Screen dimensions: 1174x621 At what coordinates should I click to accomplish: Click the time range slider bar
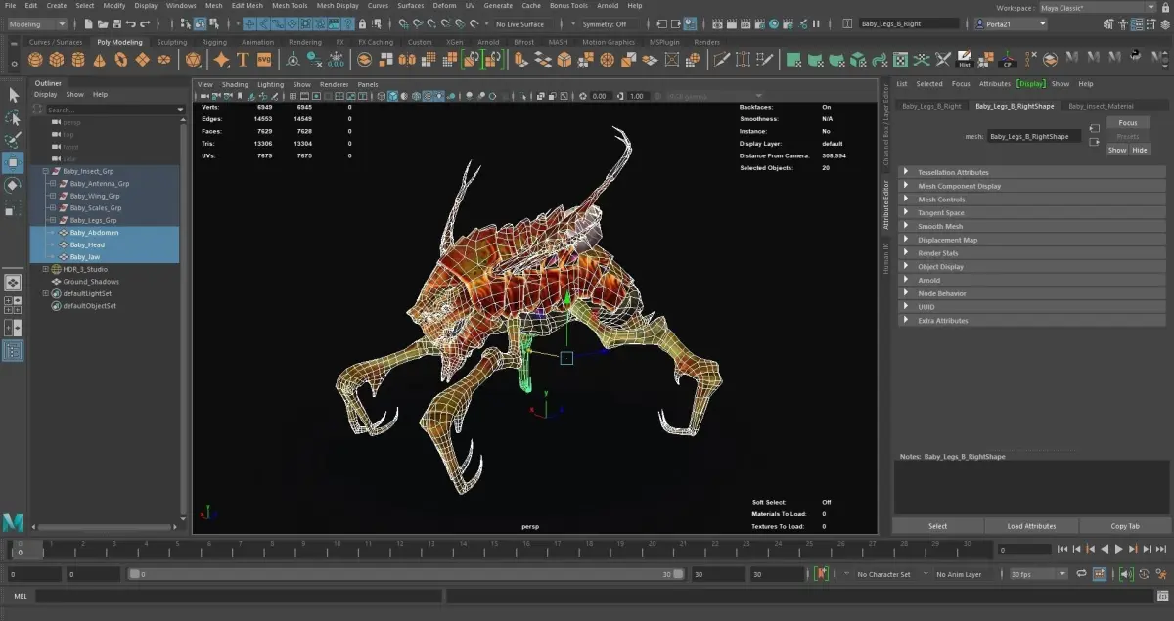click(x=407, y=574)
